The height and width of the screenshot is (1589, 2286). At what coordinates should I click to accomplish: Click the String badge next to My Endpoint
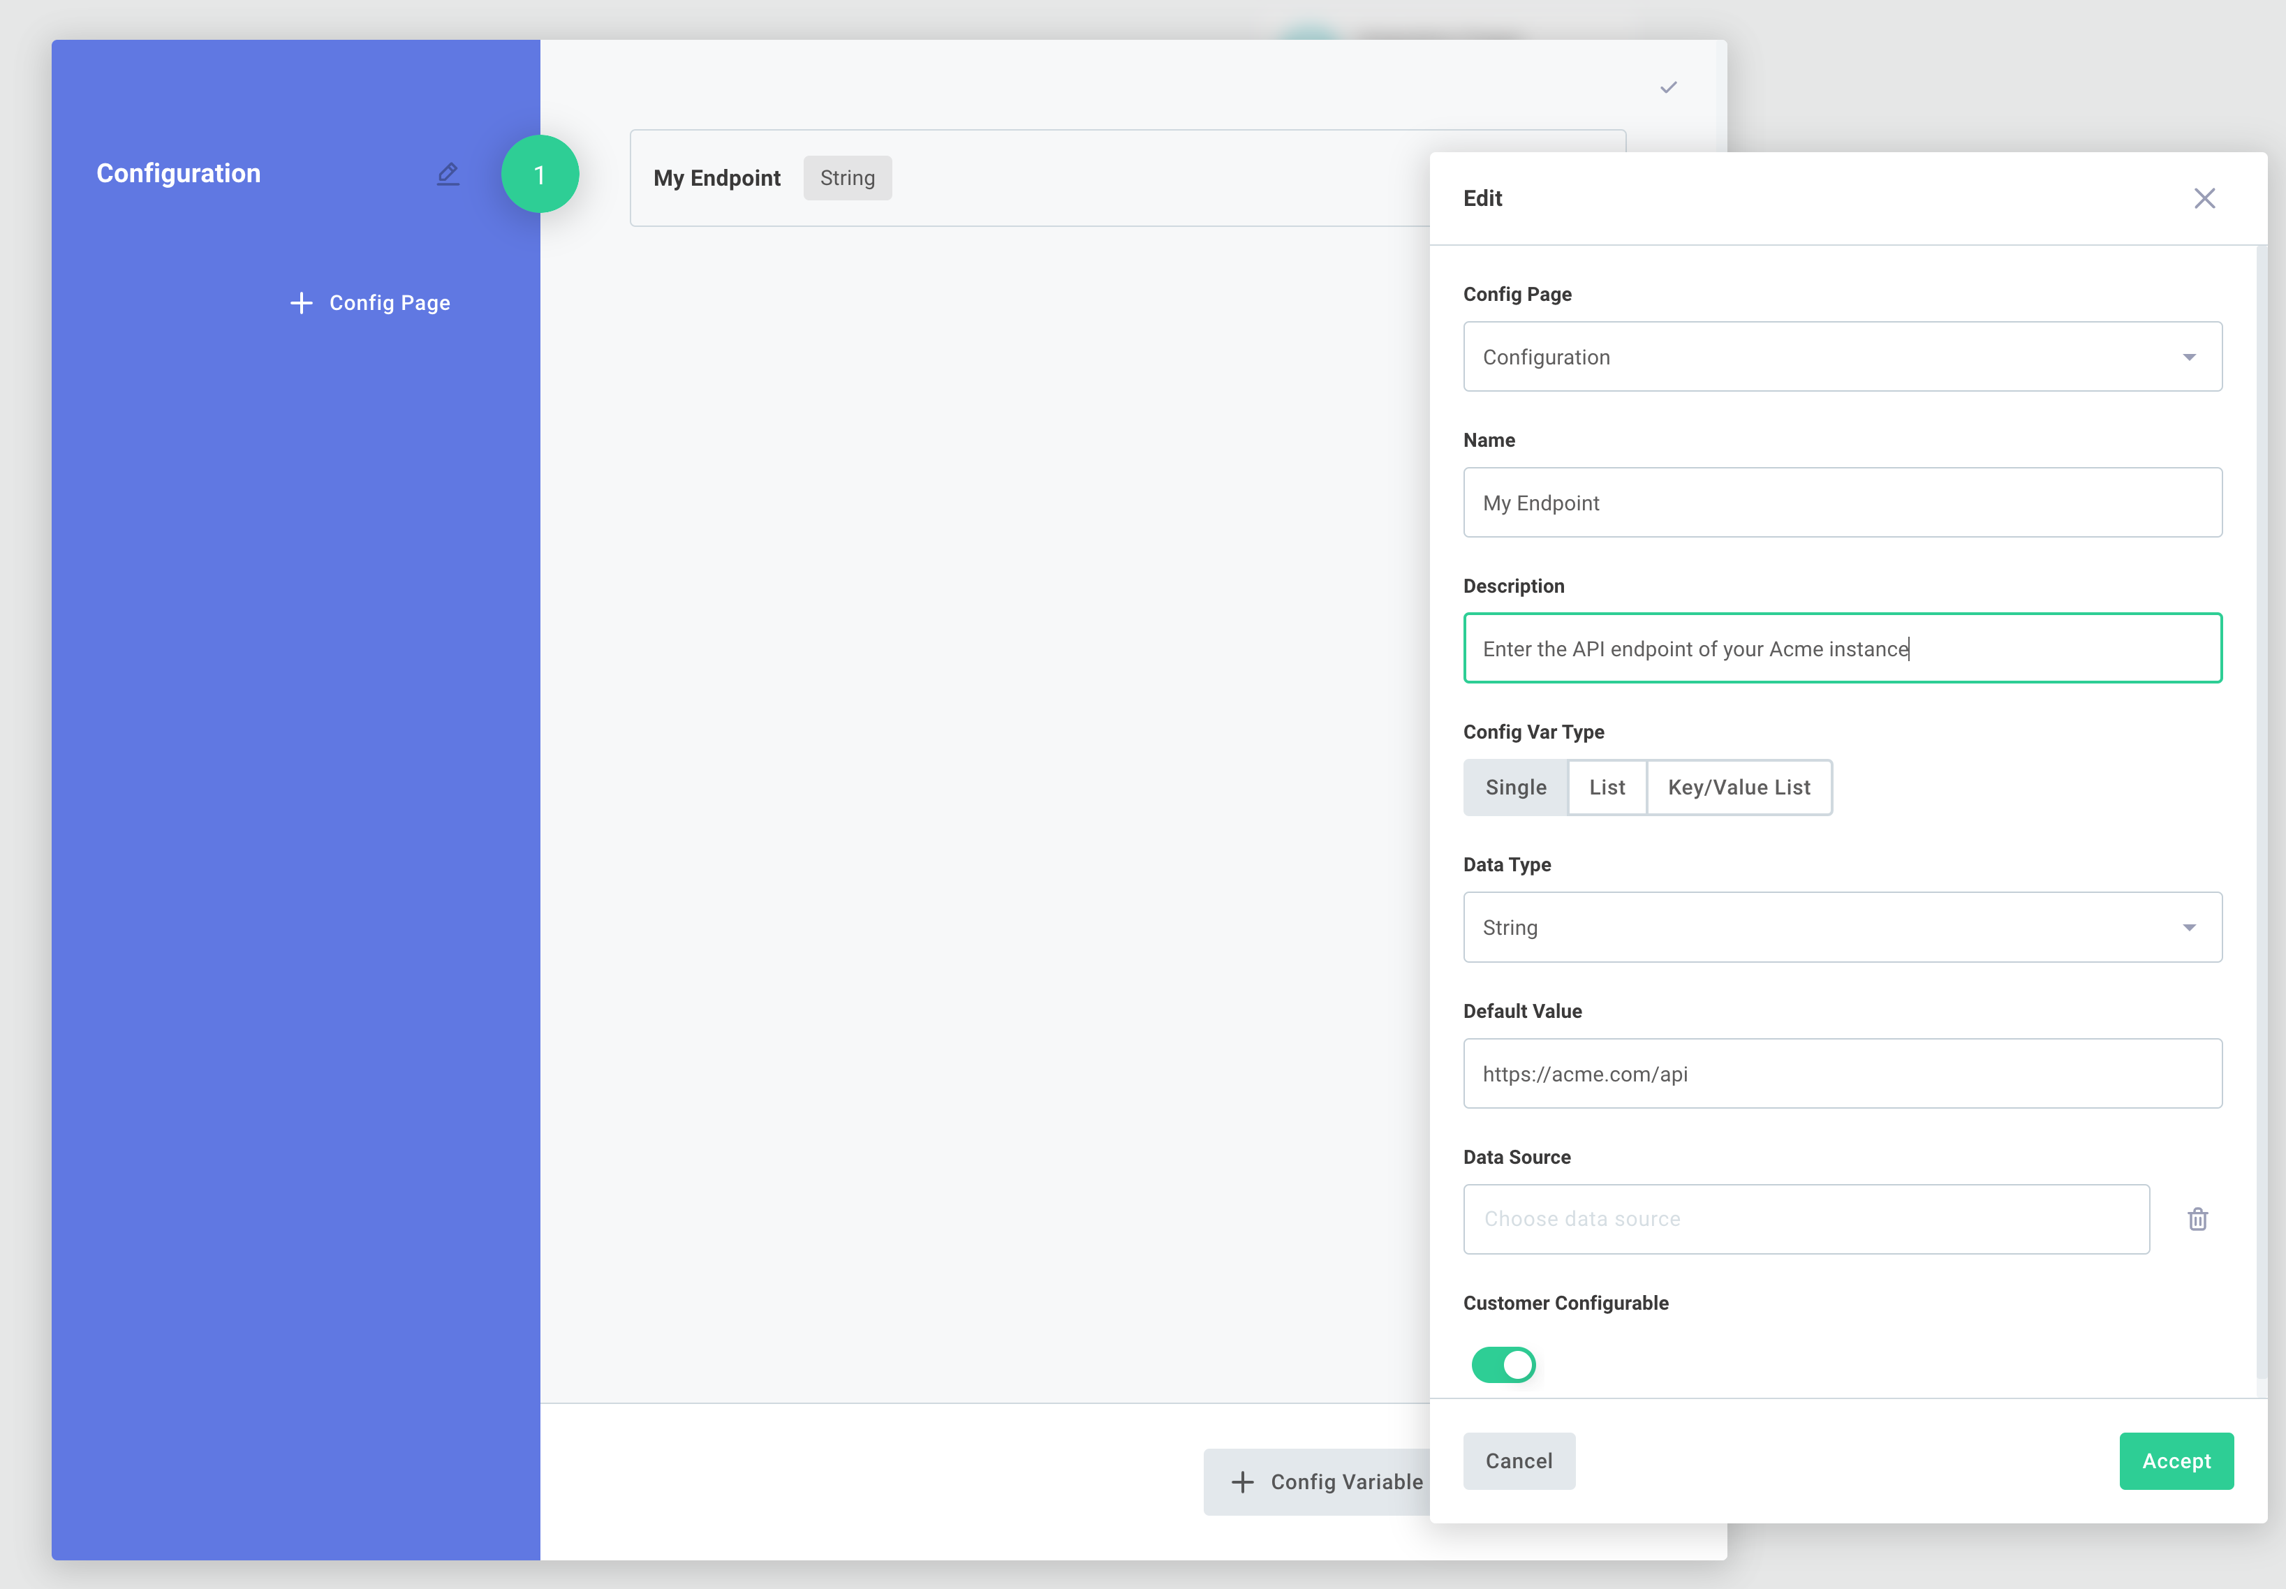847,177
